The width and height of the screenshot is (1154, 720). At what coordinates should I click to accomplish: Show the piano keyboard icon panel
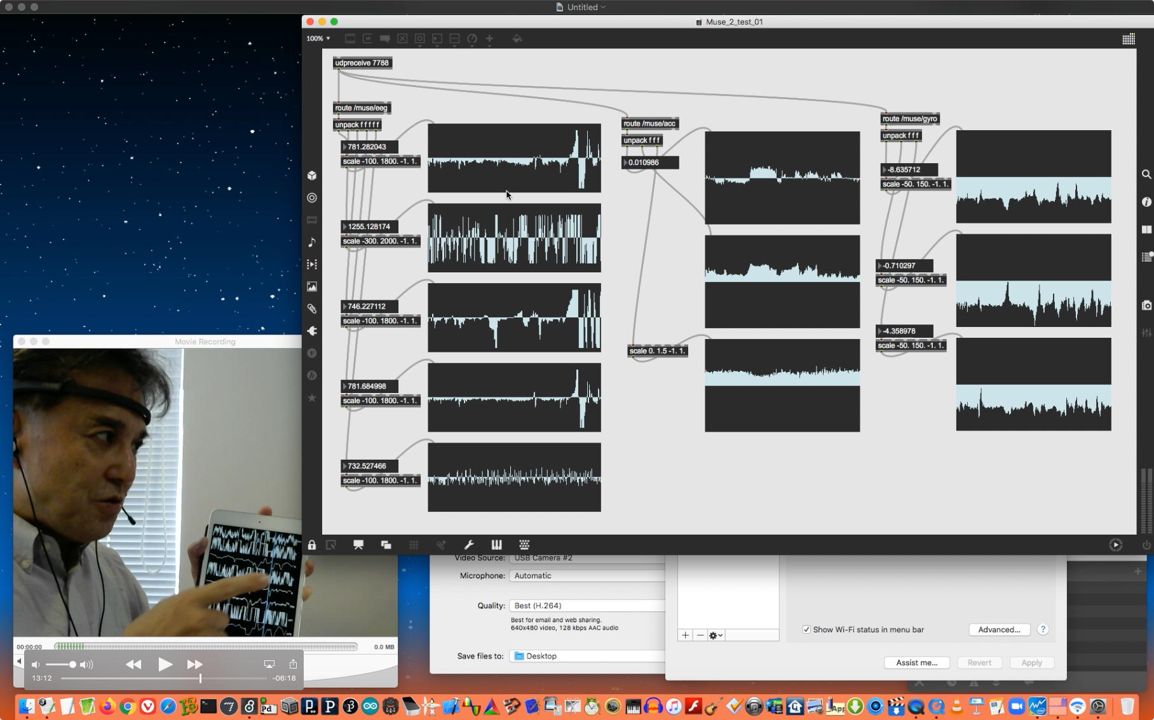pos(496,545)
